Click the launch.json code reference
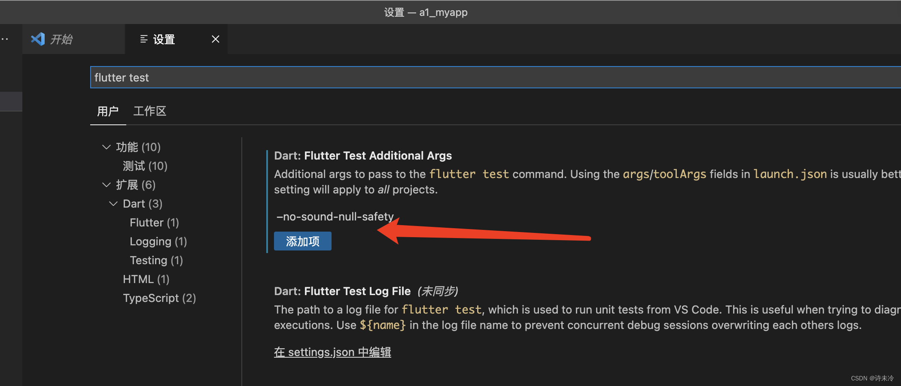Viewport: 901px width, 386px height. [x=790, y=174]
